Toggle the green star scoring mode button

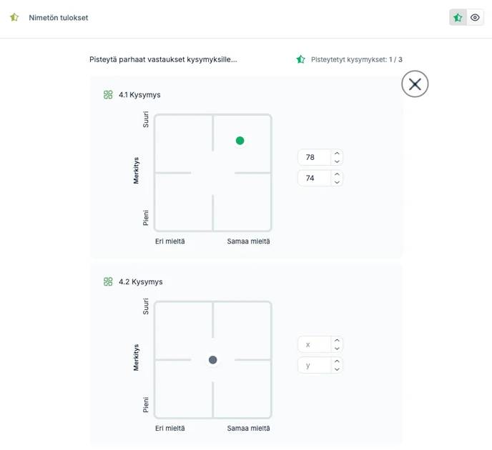pos(458,18)
